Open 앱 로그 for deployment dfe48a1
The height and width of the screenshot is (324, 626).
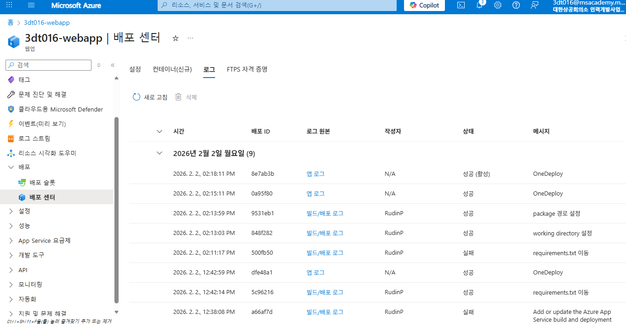315,273
